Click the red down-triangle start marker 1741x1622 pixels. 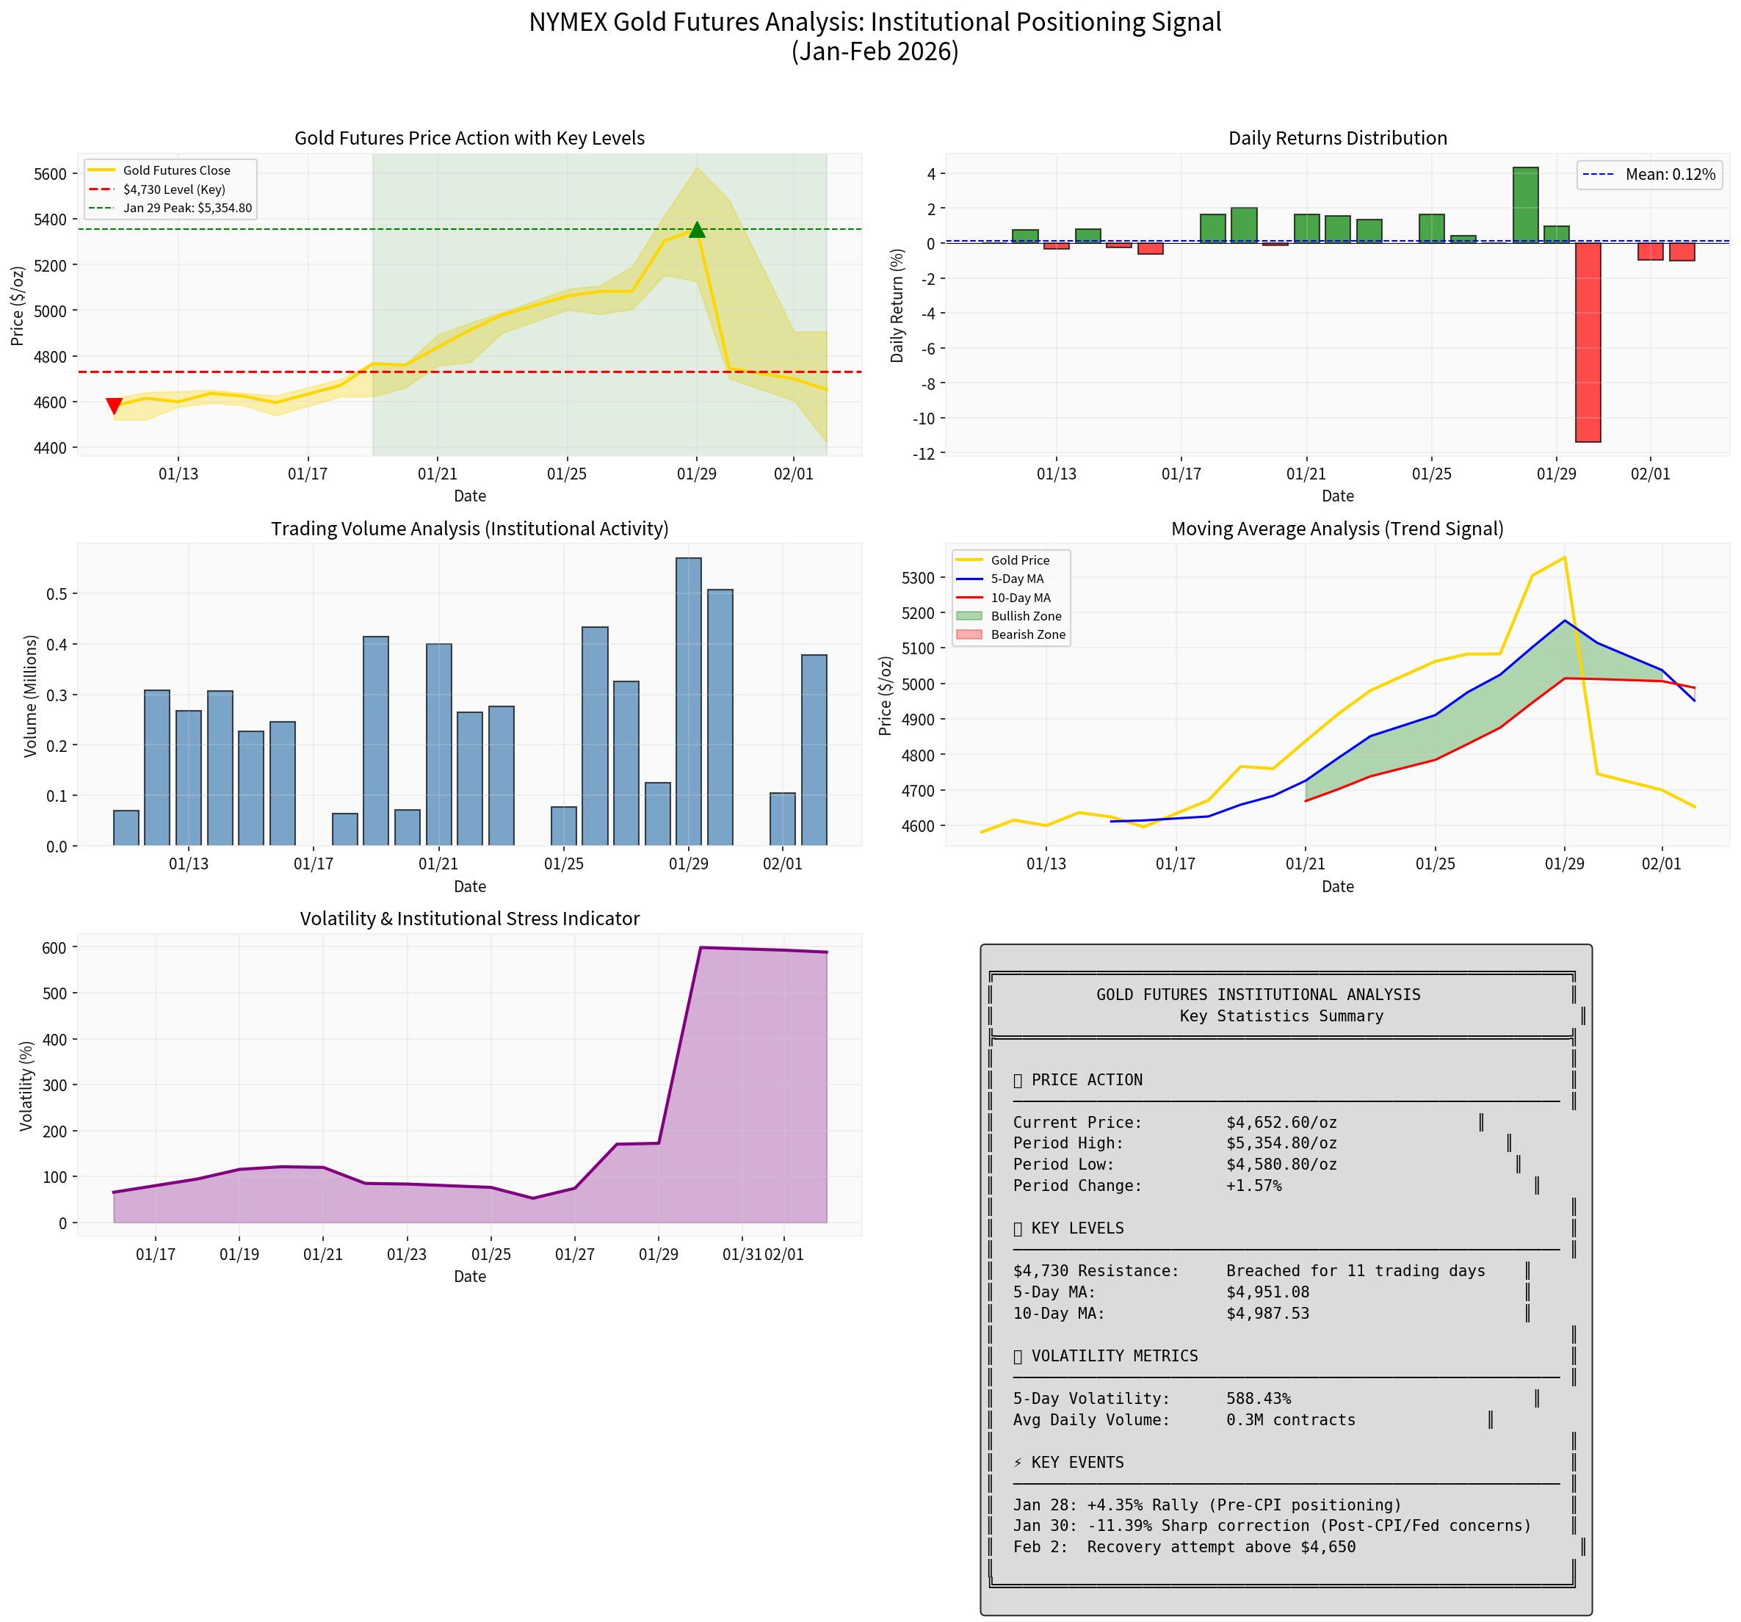coord(114,405)
